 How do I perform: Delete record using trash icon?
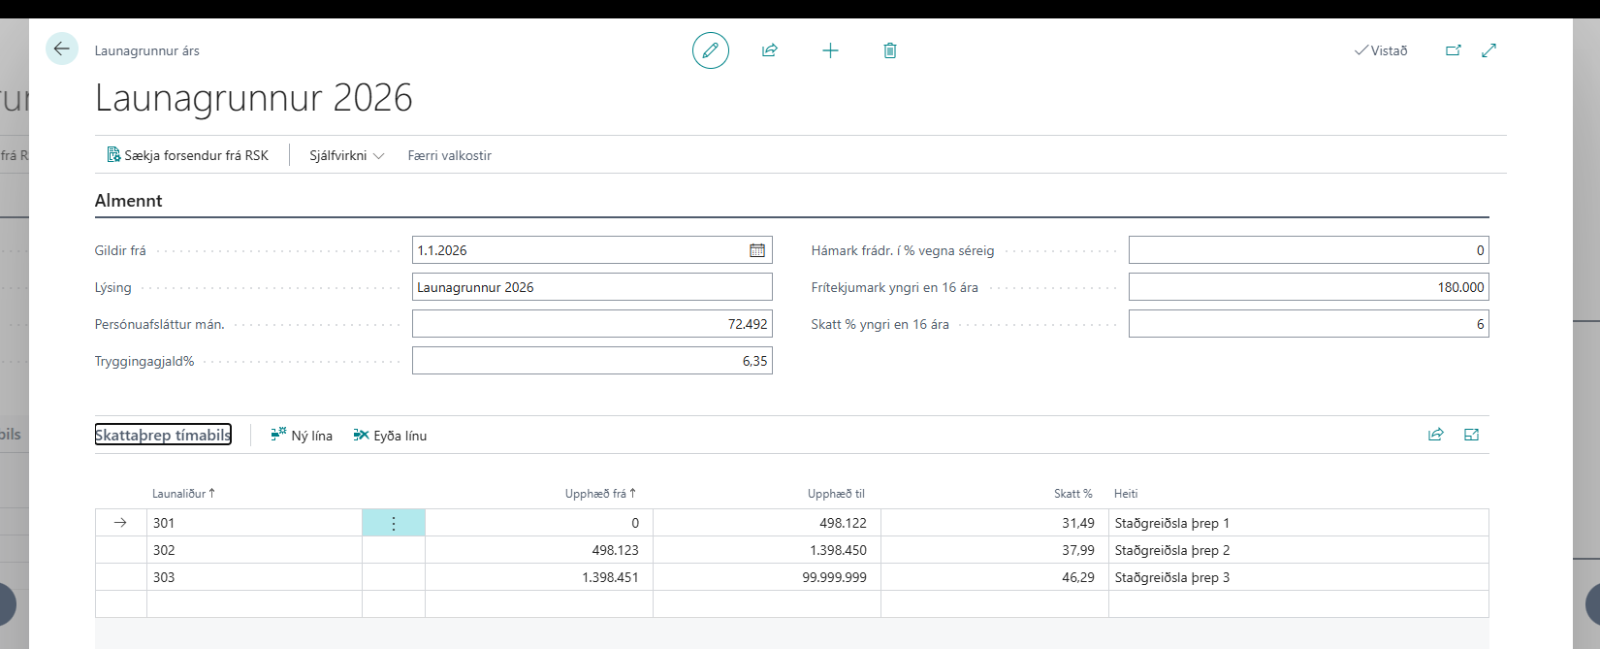point(890,50)
